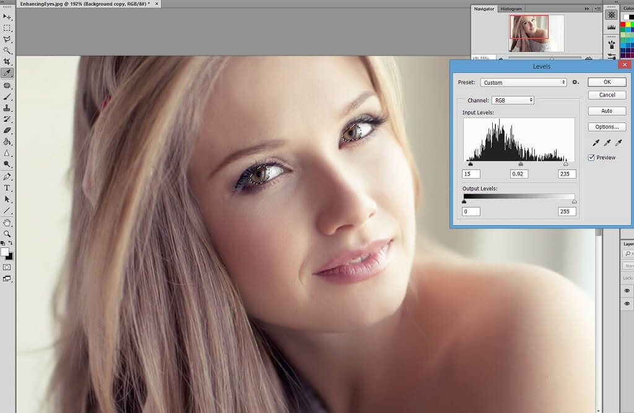The image size is (634, 413).
Task: Open the Navigator collapsed panel icon
Action: click(611, 15)
